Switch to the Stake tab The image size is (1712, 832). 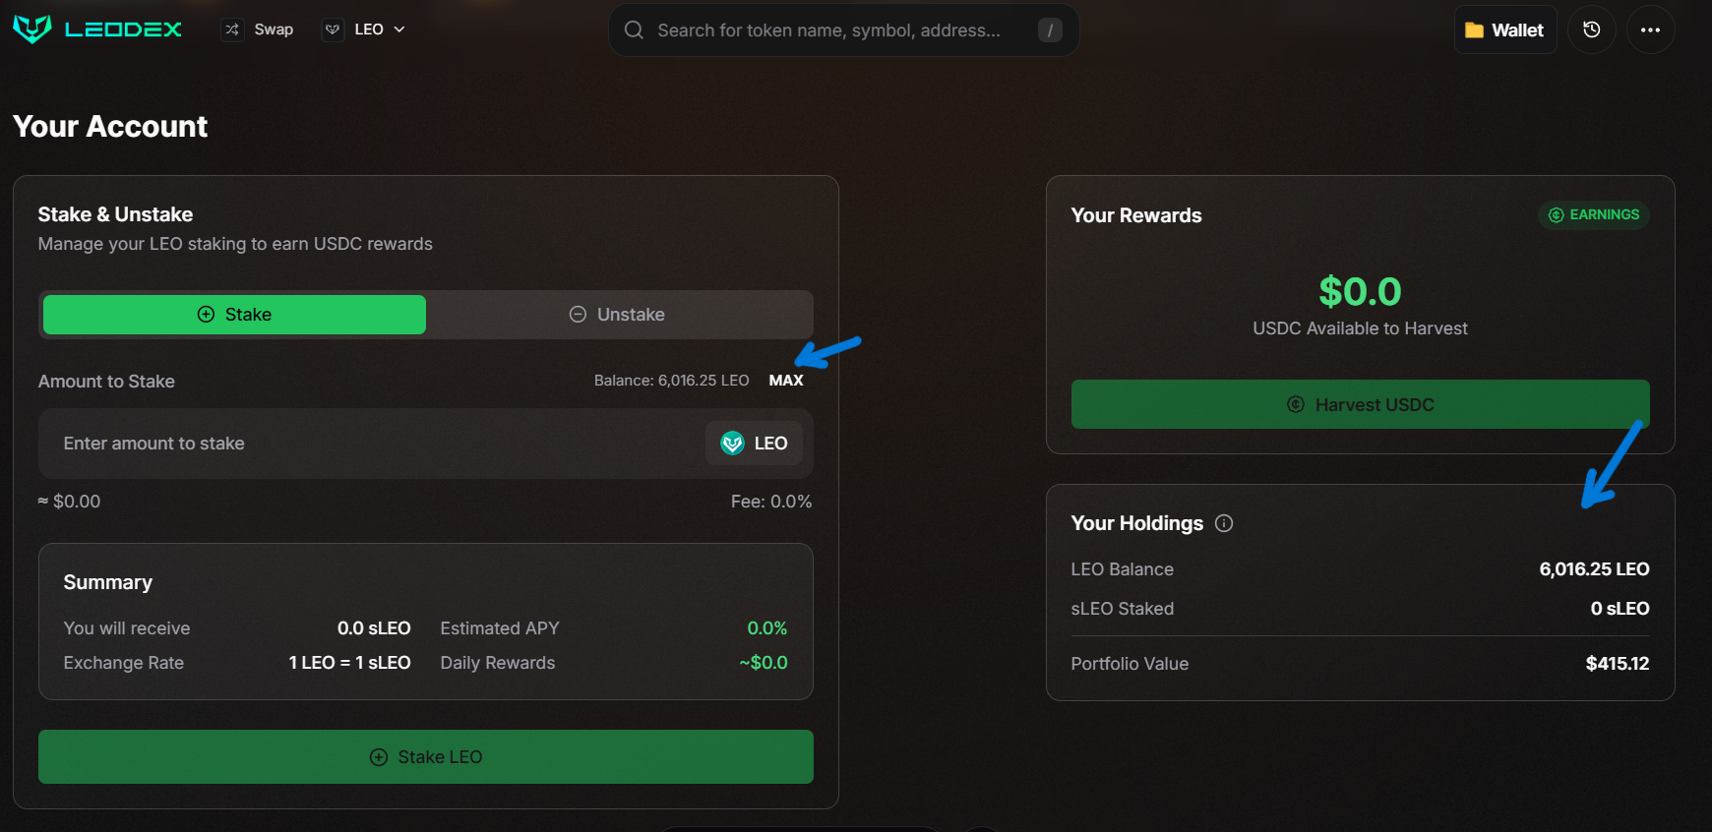(234, 315)
